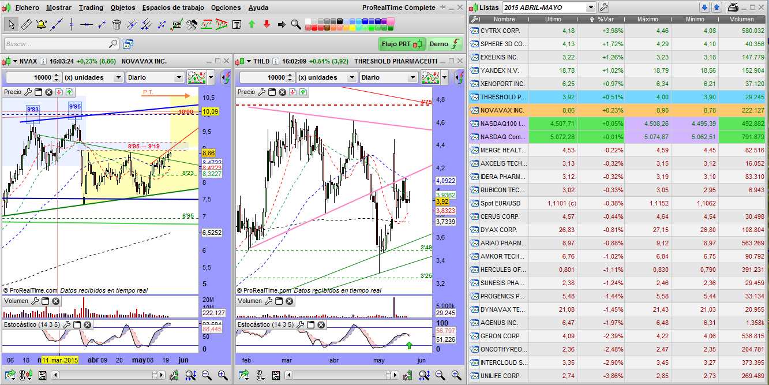Open the Objetos menu
769x385 pixels.
pyautogui.click(x=123, y=8)
